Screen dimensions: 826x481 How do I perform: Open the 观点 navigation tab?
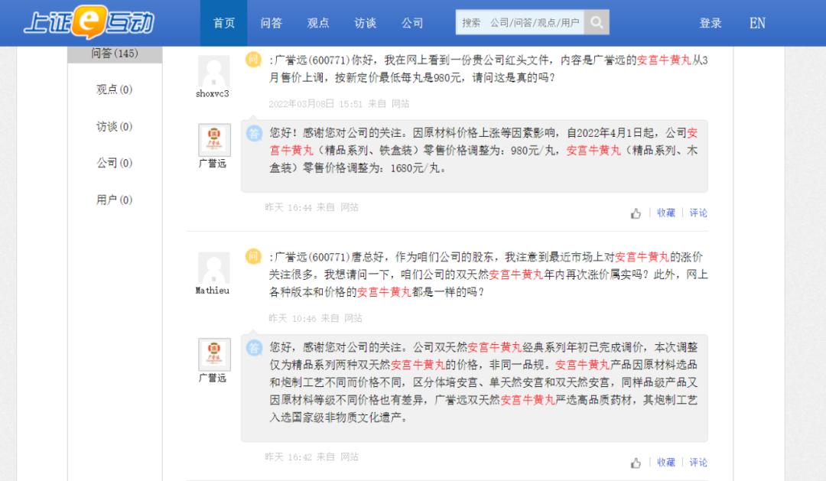[317, 23]
